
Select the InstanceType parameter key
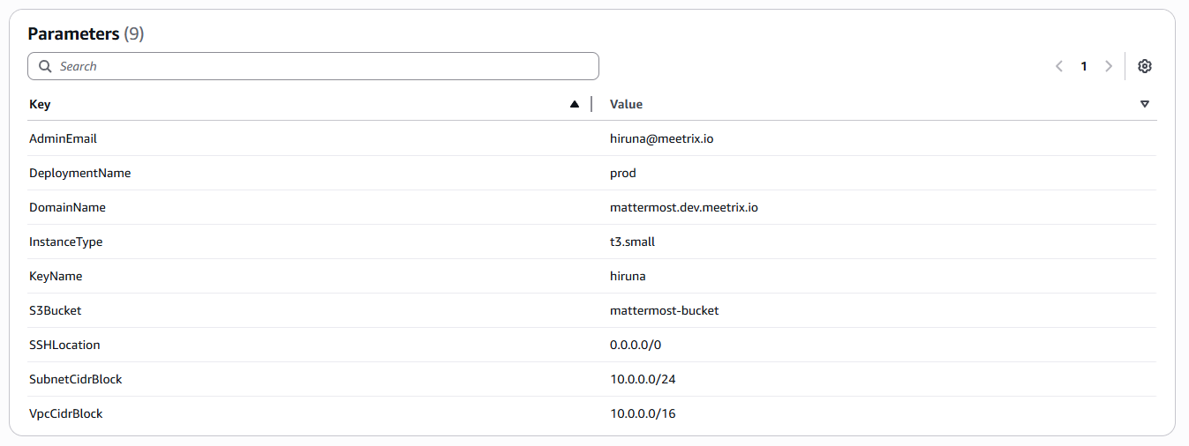pyautogui.click(x=65, y=242)
